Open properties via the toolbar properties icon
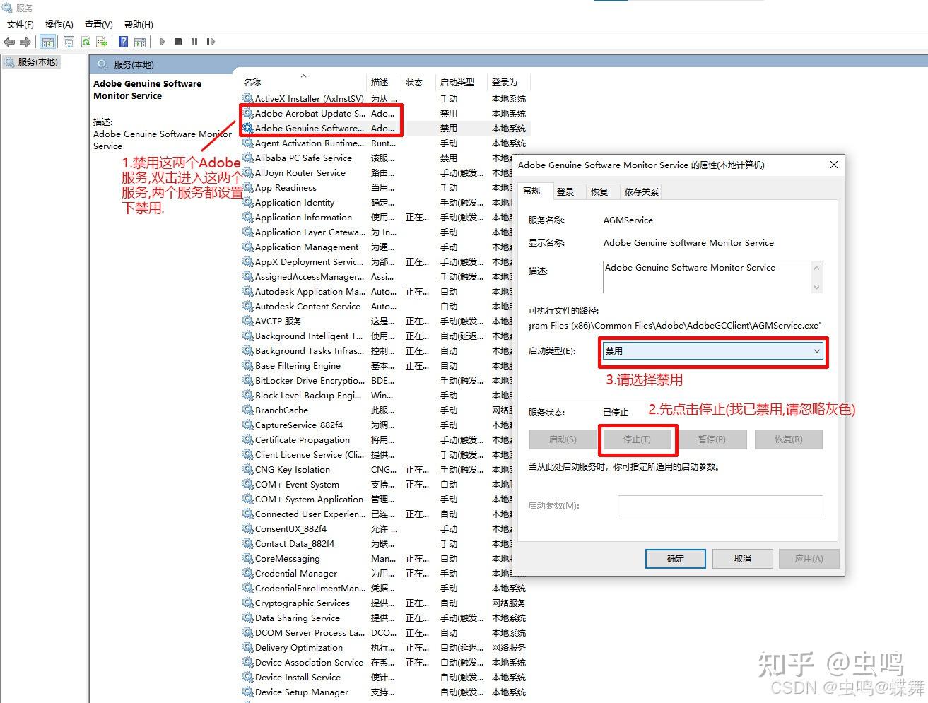 [69, 42]
